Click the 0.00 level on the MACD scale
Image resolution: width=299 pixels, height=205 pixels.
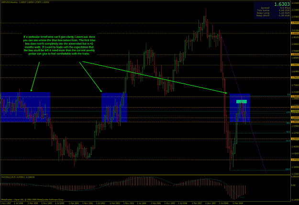(x=293, y=185)
